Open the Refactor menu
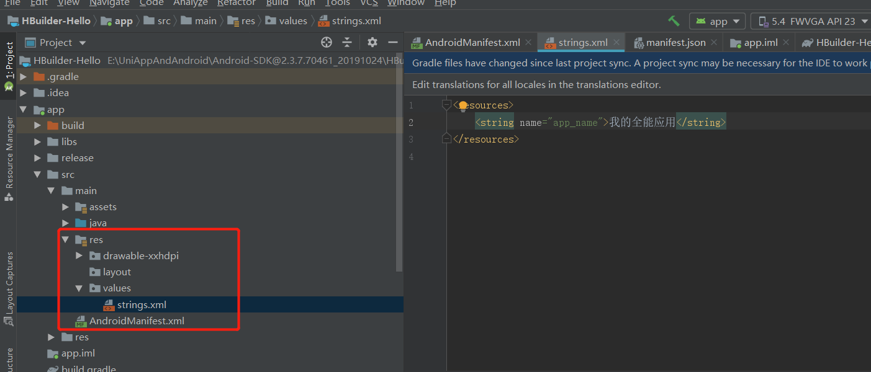871x372 pixels. point(237,3)
